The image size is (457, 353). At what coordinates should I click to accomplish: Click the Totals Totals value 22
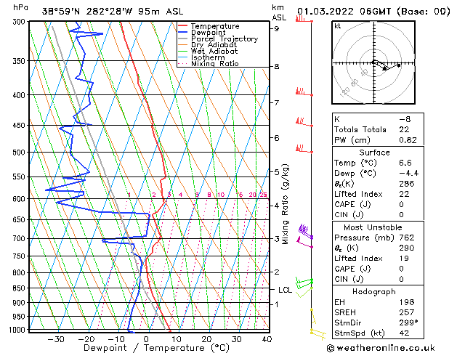(404, 129)
